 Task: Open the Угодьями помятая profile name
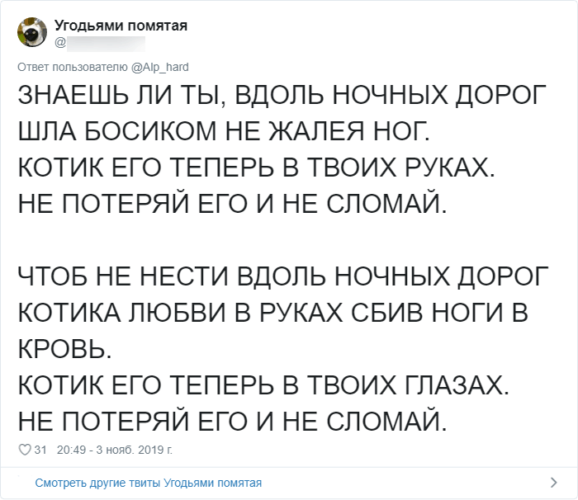(121, 26)
